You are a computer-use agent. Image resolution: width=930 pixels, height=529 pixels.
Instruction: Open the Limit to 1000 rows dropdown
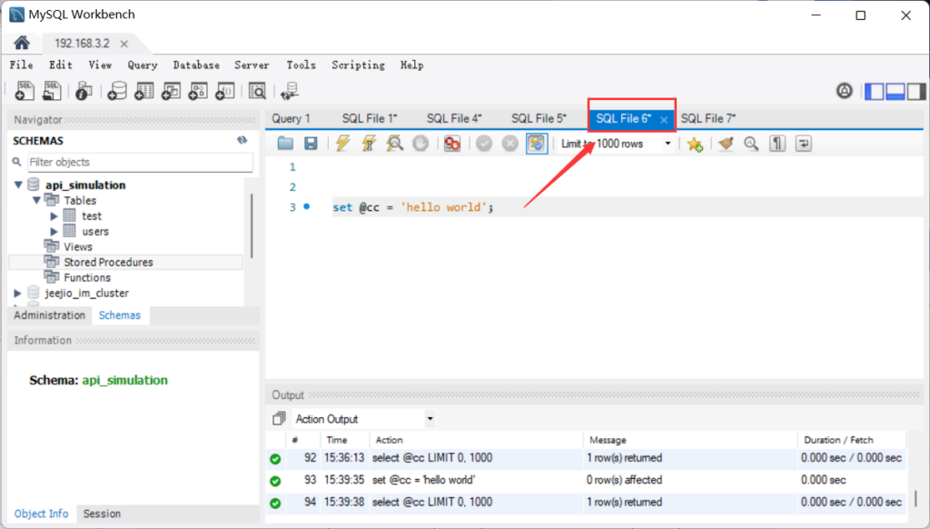668,144
